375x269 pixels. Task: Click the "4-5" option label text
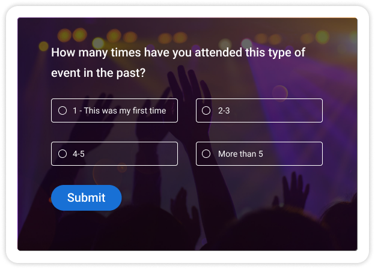[78, 154]
